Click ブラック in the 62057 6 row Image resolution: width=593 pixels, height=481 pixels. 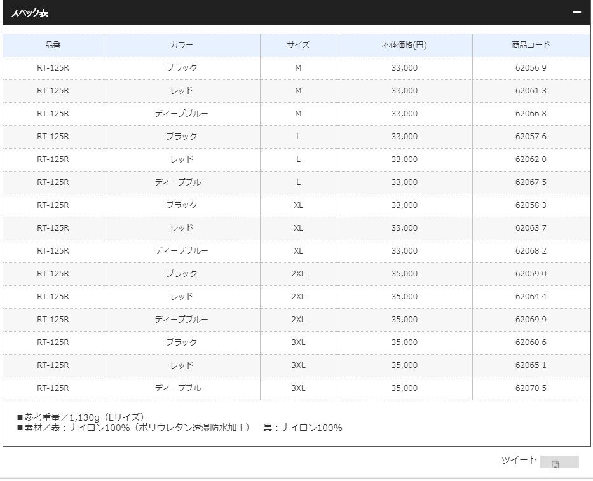pyautogui.click(x=182, y=137)
